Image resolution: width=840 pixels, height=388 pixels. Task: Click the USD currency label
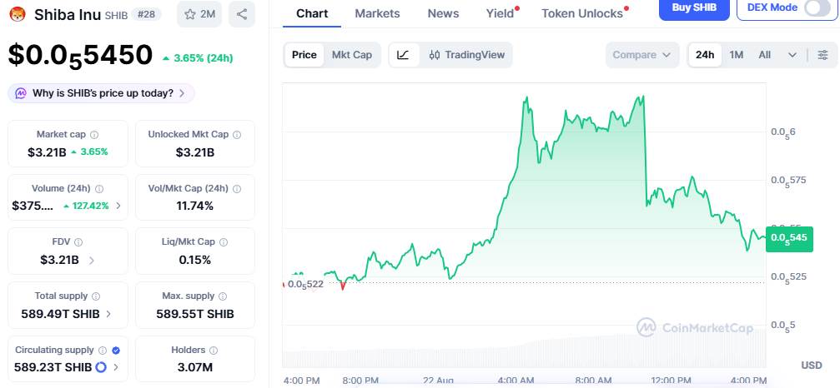point(812,366)
